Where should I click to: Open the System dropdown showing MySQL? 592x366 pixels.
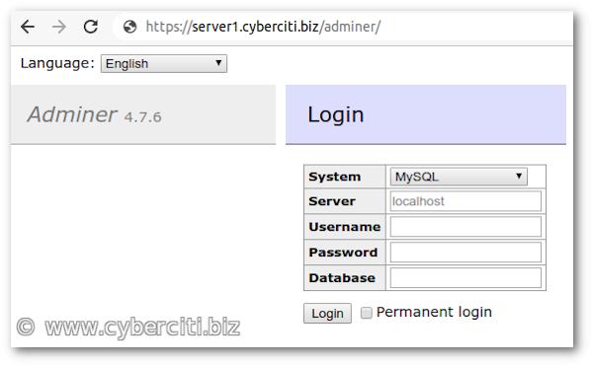(x=459, y=177)
